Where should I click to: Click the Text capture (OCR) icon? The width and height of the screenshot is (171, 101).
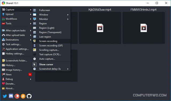pyautogui.click(x=34, y=54)
